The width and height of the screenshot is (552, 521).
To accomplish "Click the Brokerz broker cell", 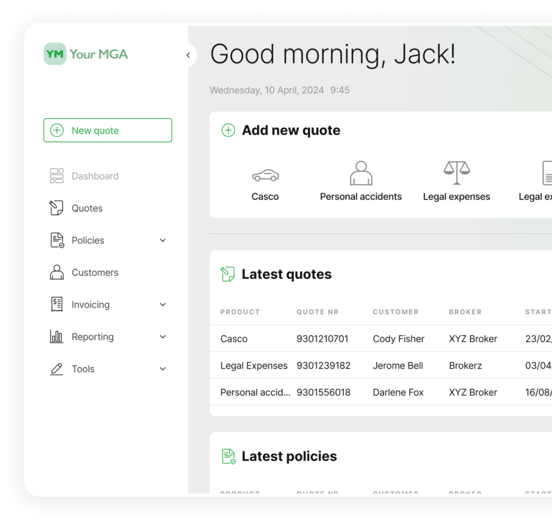I will [x=465, y=365].
